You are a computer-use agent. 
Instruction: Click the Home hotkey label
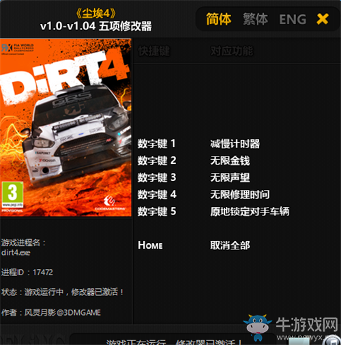tap(150, 245)
